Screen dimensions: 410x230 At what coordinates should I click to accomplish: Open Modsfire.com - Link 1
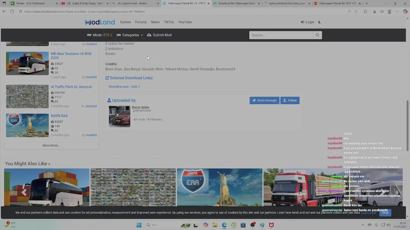[x=124, y=87]
